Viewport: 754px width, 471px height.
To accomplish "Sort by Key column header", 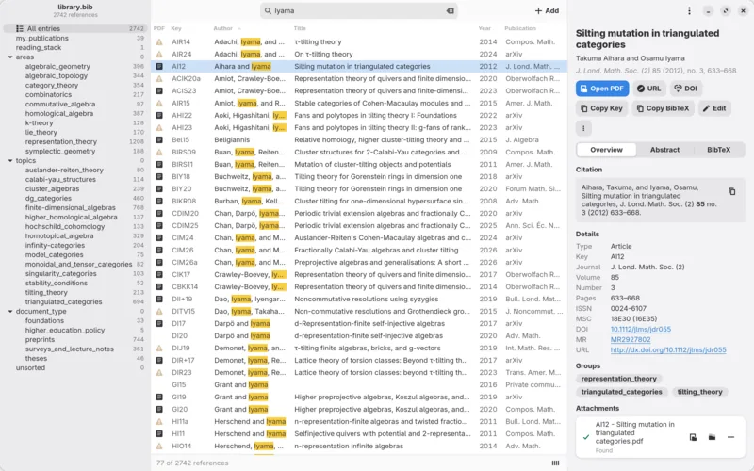I will tap(176, 28).
